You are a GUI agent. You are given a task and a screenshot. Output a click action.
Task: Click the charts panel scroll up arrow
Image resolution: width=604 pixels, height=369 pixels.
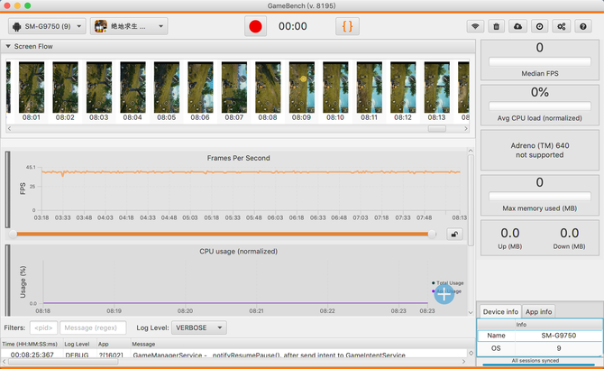[x=471, y=151]
